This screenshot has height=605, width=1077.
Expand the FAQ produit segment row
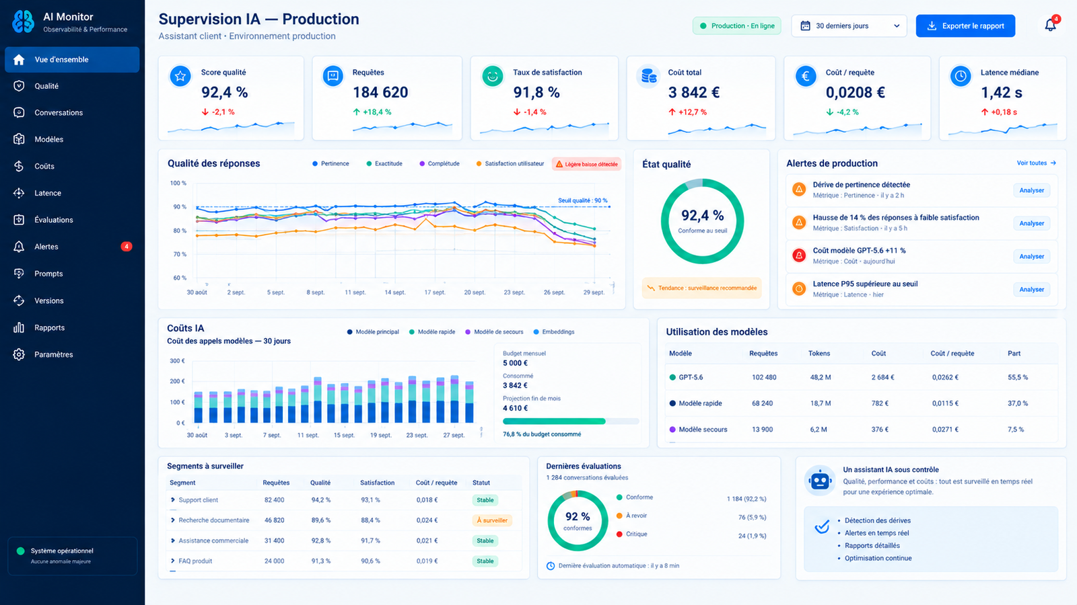click(173, 561)
